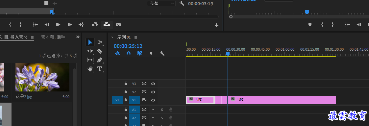369x126 pixels.
Task: Select the Pen tool
Action: coord(100,60)
